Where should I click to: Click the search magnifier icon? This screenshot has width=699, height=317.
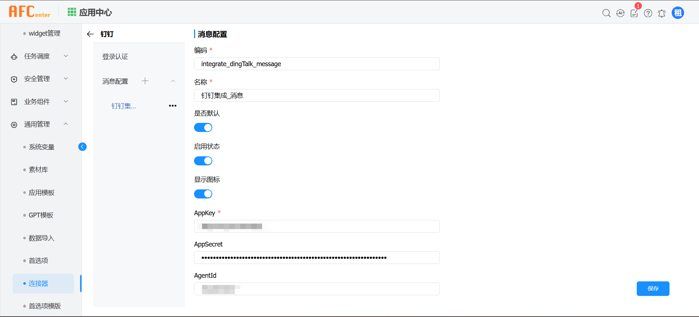click(x=606, y=13)
